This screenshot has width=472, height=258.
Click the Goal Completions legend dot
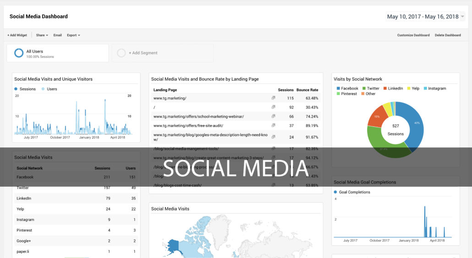pos(335,192)
